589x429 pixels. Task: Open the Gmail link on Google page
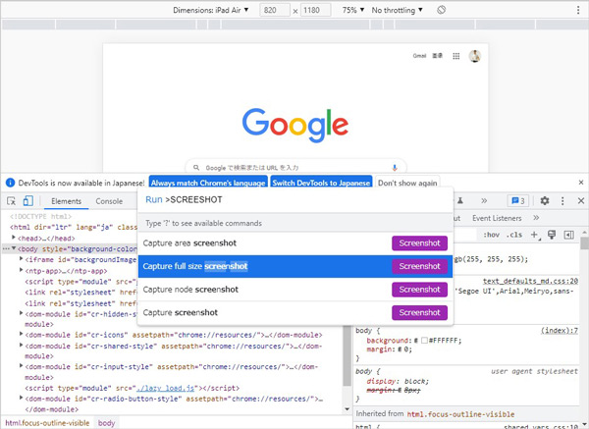(419, 56)
